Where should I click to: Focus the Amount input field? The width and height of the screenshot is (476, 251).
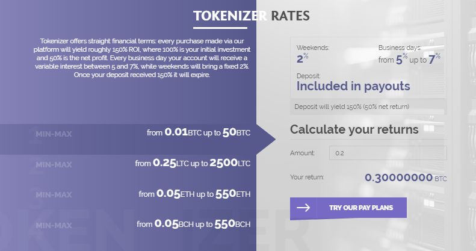[x=388, y=153]
